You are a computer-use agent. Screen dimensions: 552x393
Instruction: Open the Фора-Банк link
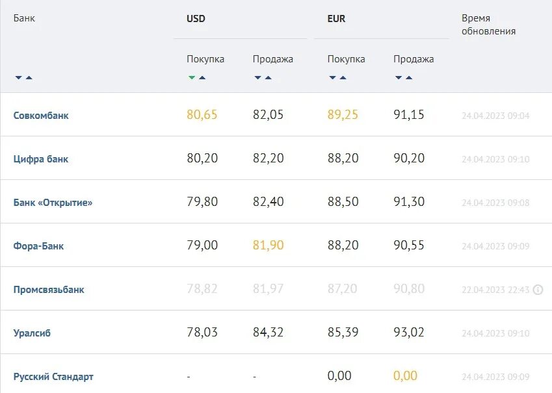(x=38, y=246)
